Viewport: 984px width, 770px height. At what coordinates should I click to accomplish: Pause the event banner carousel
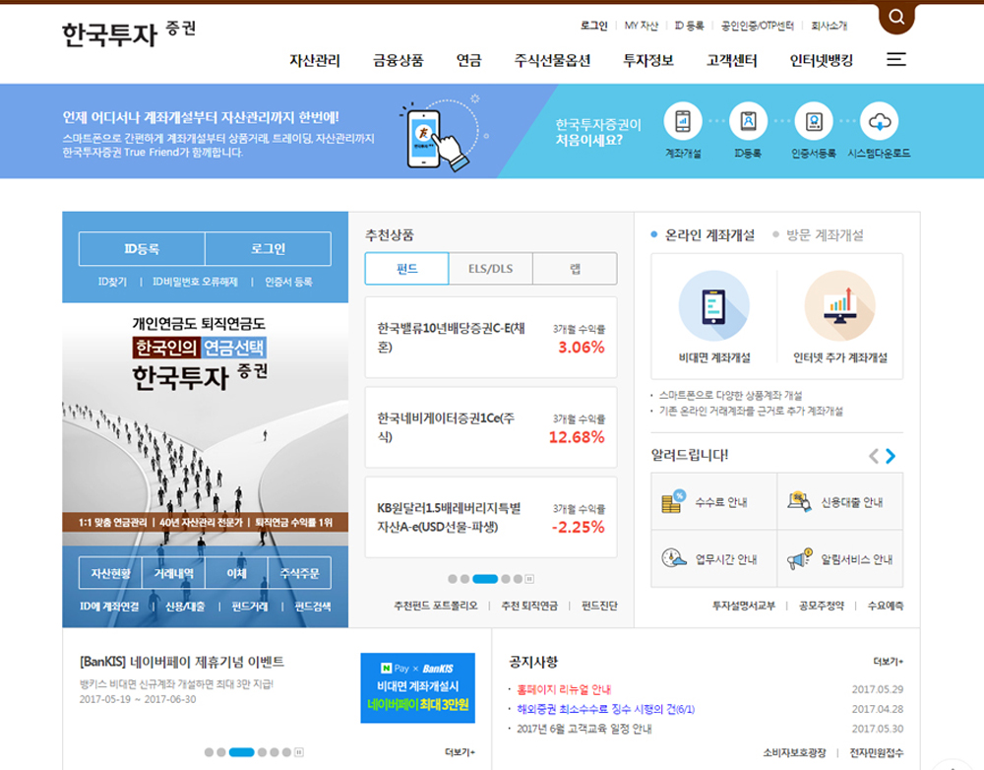pyautogui.click(x=299, y=752)
